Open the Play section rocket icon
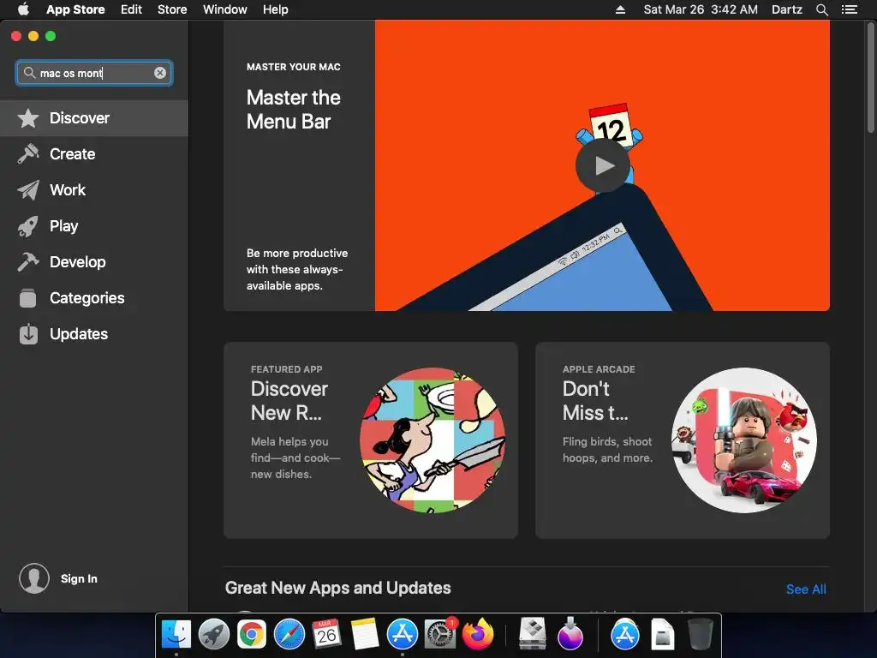The image size is (877, 658). click(28, 226)
